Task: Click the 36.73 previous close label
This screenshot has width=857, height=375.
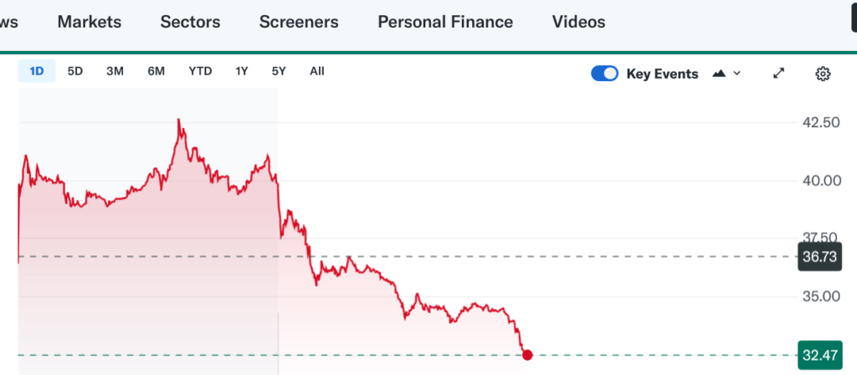Action: pyautogui.click(x=819, y=257)
